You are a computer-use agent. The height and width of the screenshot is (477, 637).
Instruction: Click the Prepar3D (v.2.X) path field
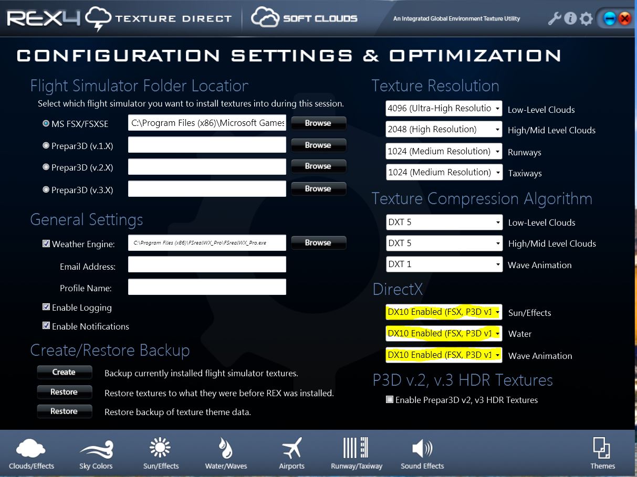207,167
